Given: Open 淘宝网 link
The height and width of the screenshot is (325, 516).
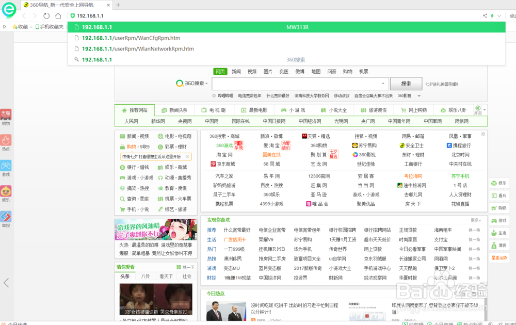Looking at the screenshot, I should pos(224,155).
